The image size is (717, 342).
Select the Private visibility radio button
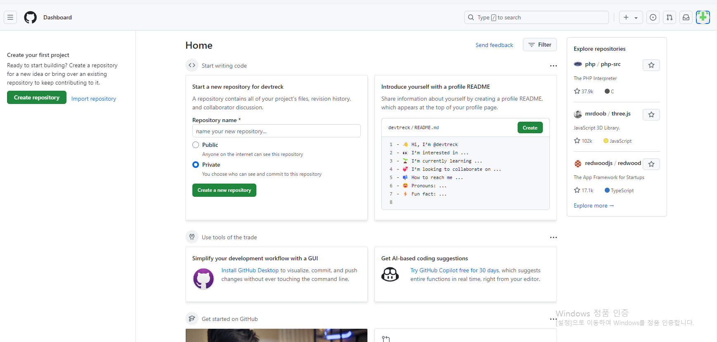pos(196,165)
